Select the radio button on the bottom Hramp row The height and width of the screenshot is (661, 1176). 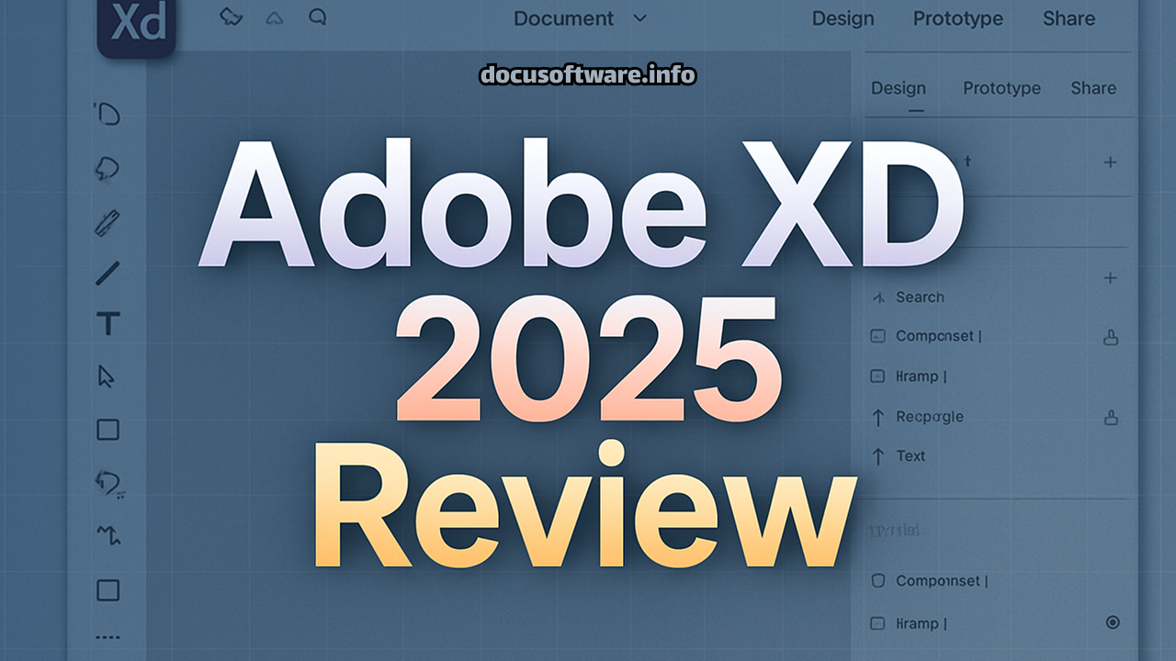coord(1113,622)
